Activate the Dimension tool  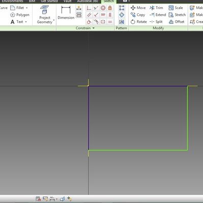point(66,13)
